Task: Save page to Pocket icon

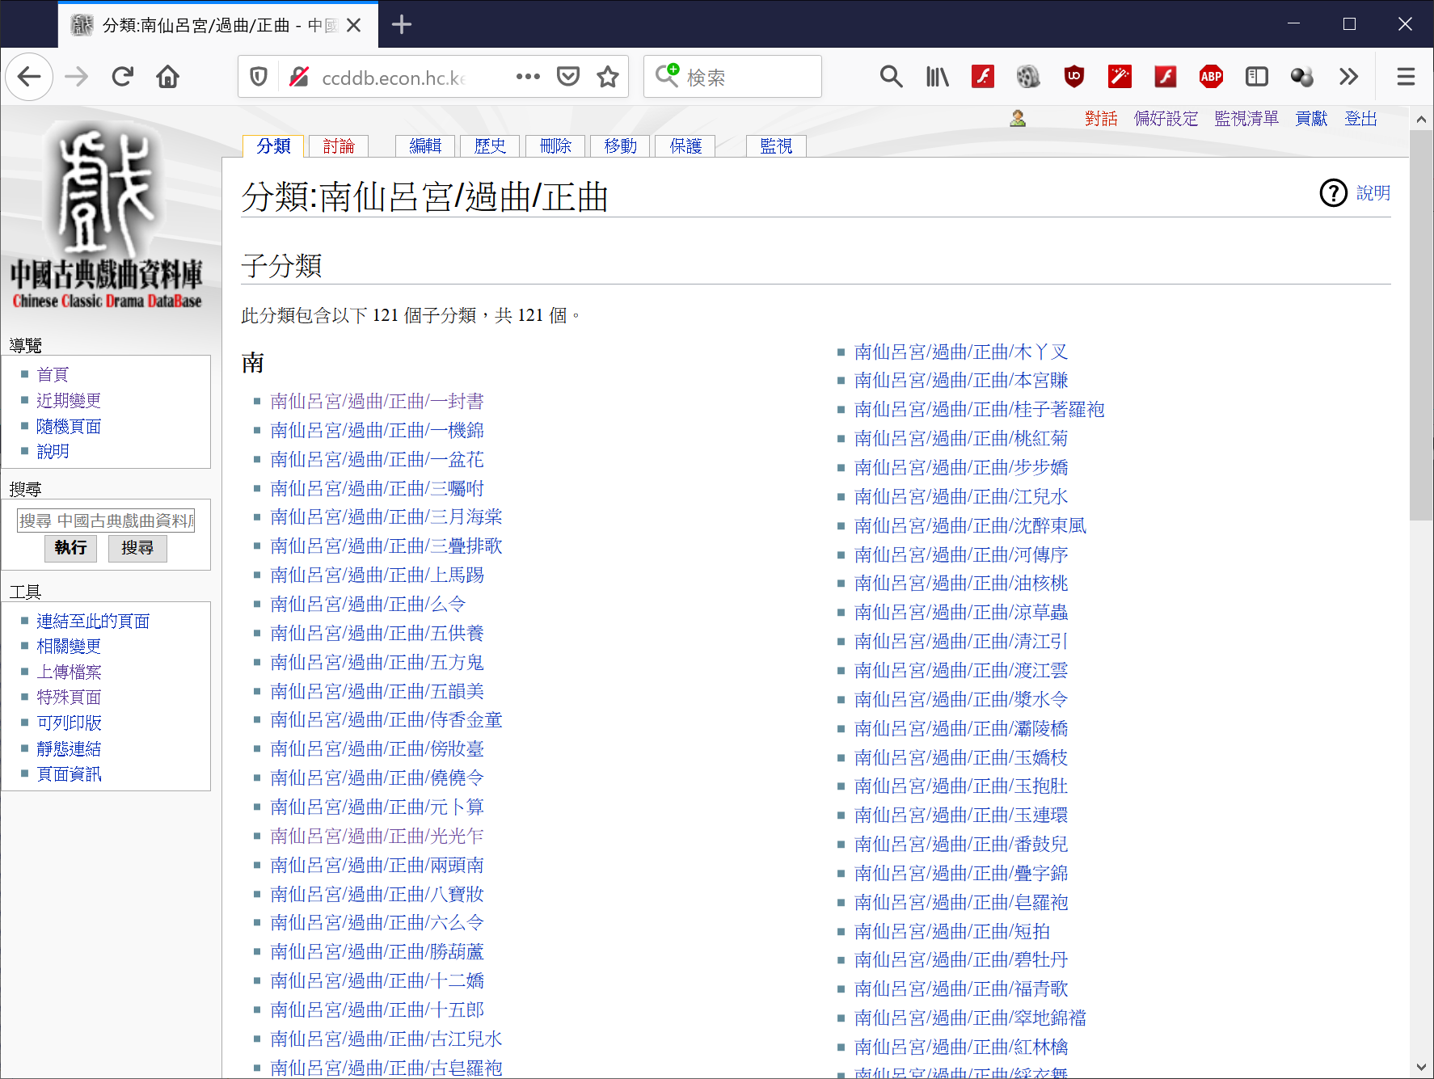Action: pos(568,77)
